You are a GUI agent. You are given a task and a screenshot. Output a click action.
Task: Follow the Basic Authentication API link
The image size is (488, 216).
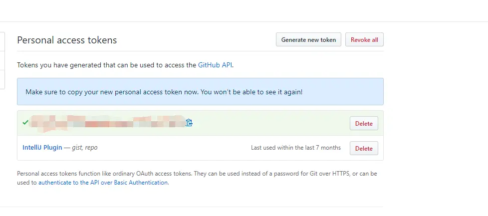(x=103, y=183)
